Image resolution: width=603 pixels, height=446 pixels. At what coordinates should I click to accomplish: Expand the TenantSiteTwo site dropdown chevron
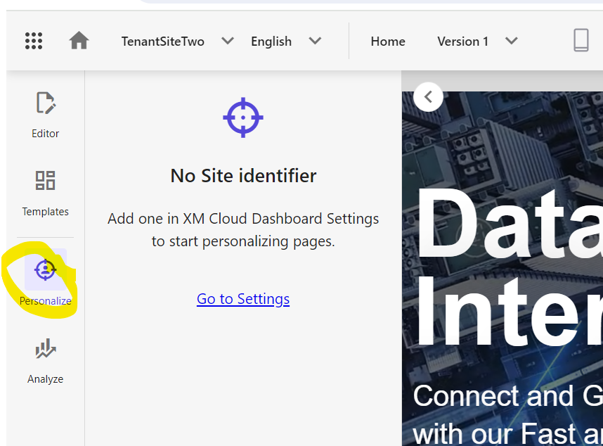coord(228,41)
